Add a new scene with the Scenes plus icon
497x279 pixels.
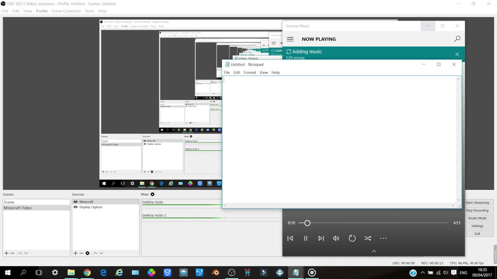[6, 253]
